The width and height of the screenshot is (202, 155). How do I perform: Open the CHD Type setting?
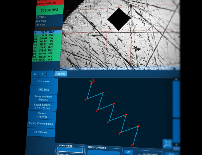(x=44, y=90)
